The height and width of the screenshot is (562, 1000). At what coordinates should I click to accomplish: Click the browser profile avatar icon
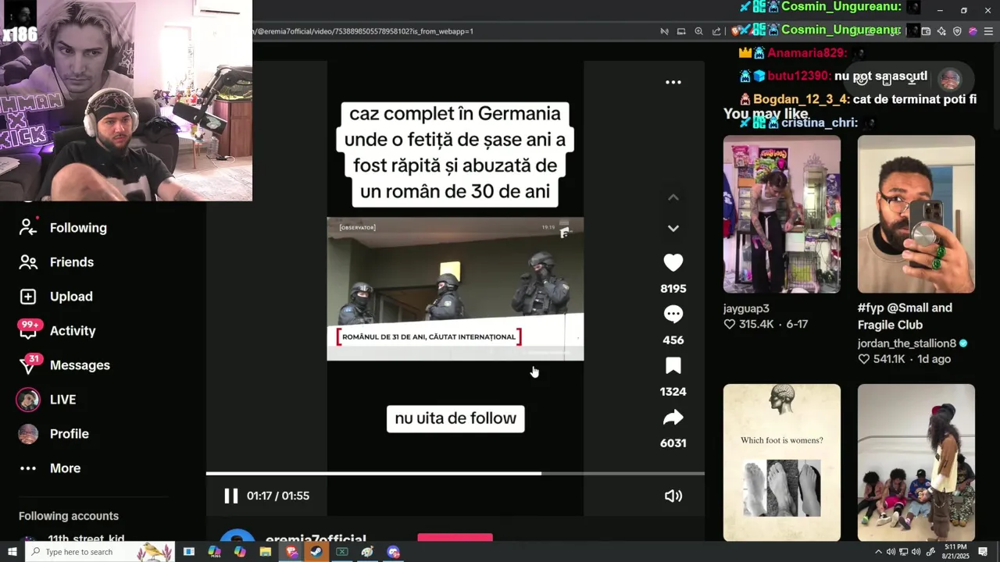click(x=973, y=31)
